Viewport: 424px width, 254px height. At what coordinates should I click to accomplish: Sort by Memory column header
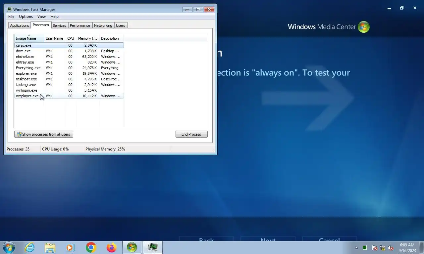(87, 38)
